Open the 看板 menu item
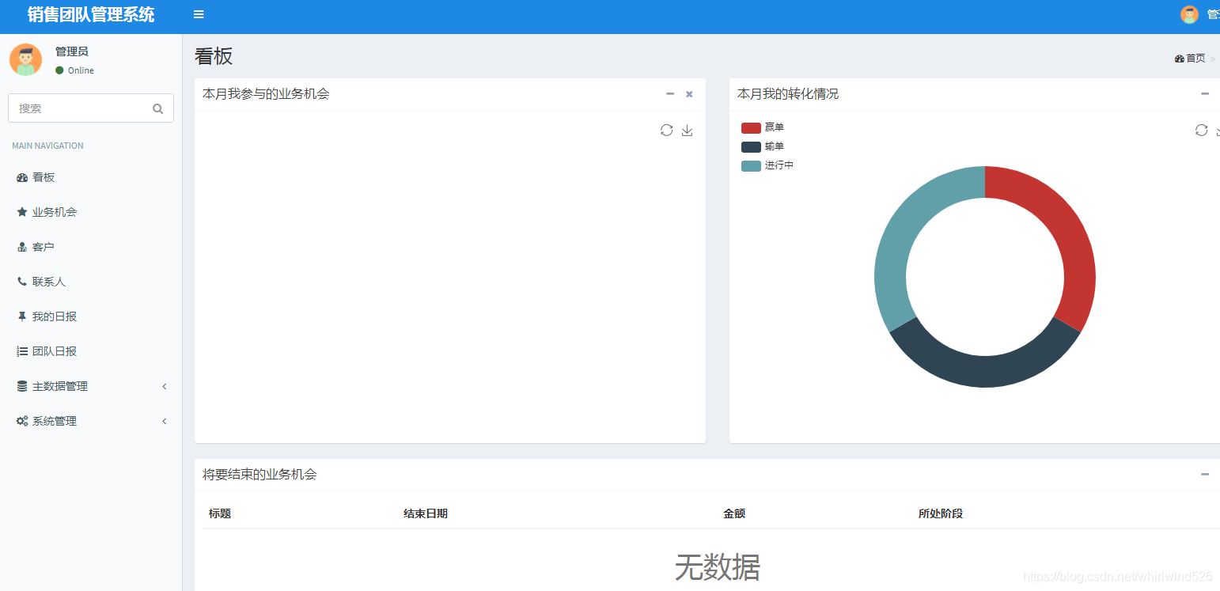Viewport: 1220px width, 591px height. (91, 177)
